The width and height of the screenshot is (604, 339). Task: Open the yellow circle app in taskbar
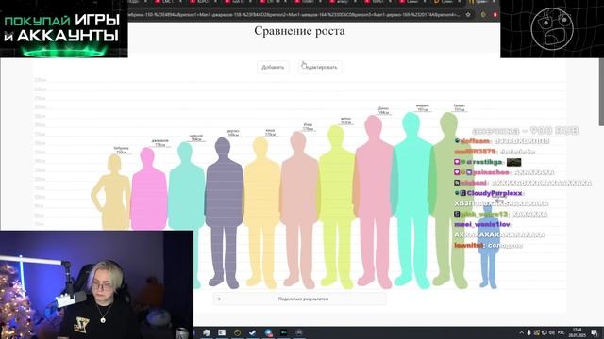click(x=237, y=332)
